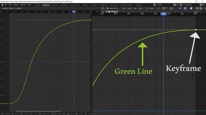Image resolution: width=206 pixels, height=115 pixels.
Task: Select the tweak tool icon in tool settings
Action: click(103, 12)
